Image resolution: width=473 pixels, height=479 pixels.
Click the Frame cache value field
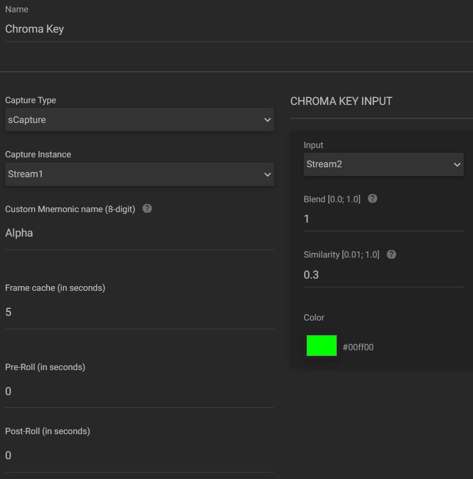(x=140, y=312)
